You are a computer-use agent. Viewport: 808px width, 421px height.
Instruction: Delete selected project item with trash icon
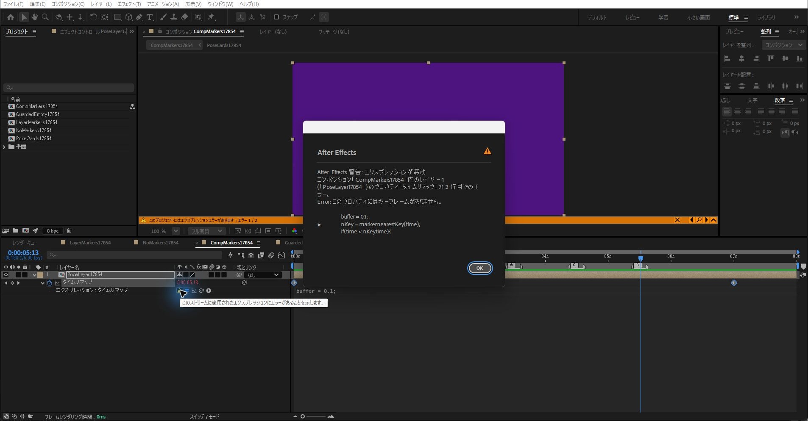[70, 231]
